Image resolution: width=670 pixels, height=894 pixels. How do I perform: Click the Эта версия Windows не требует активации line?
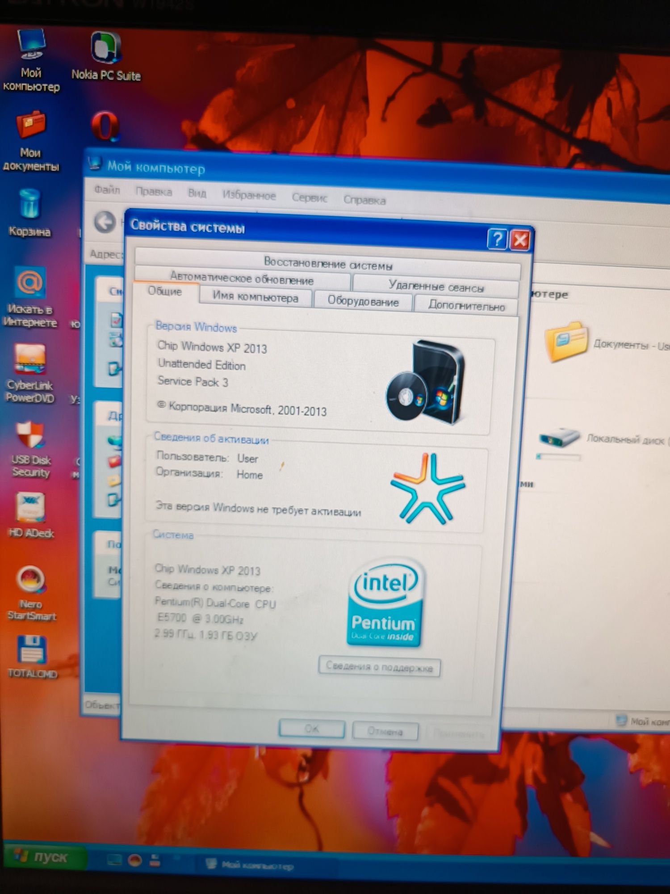[x=258, y=509]
